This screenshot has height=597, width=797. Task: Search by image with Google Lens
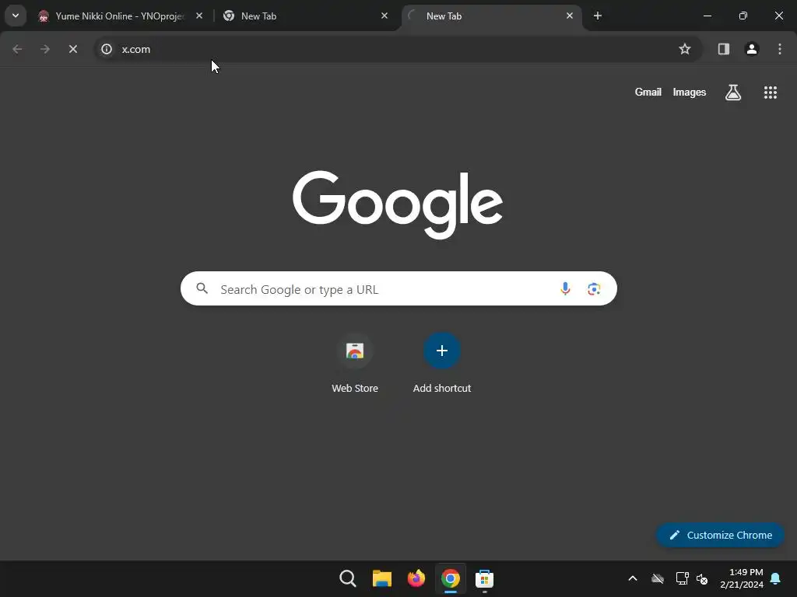tap(594, 289)
